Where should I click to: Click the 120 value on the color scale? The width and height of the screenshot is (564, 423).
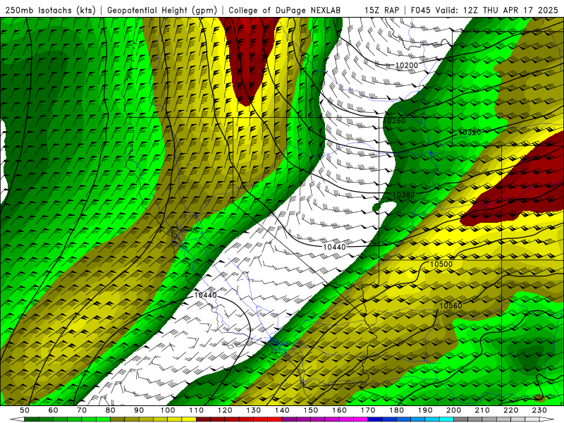225,410
